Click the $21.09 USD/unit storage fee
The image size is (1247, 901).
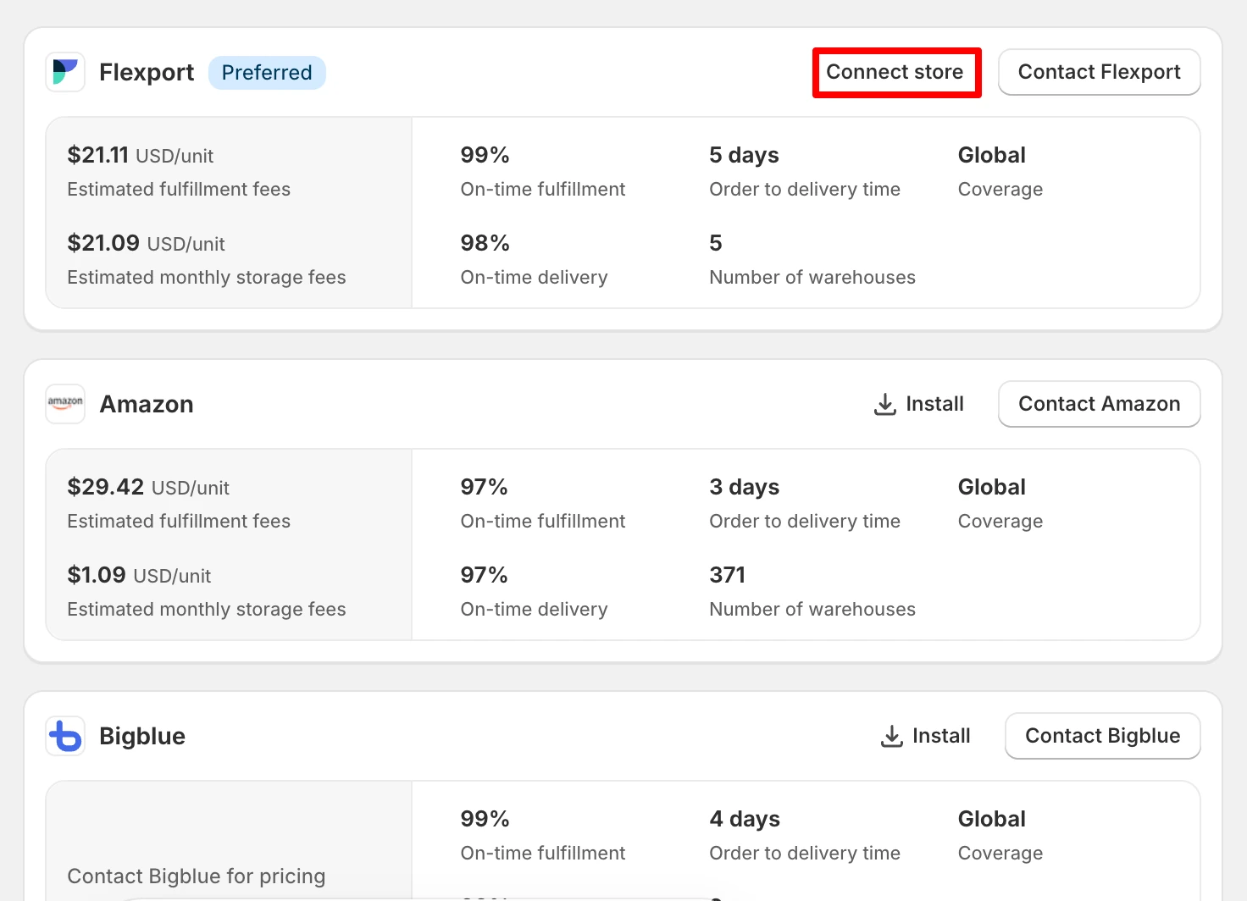146,243
